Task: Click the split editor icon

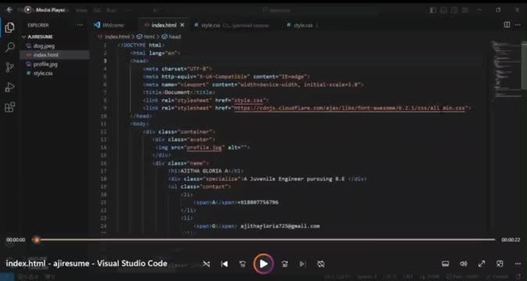Action: tap(507, 25)
